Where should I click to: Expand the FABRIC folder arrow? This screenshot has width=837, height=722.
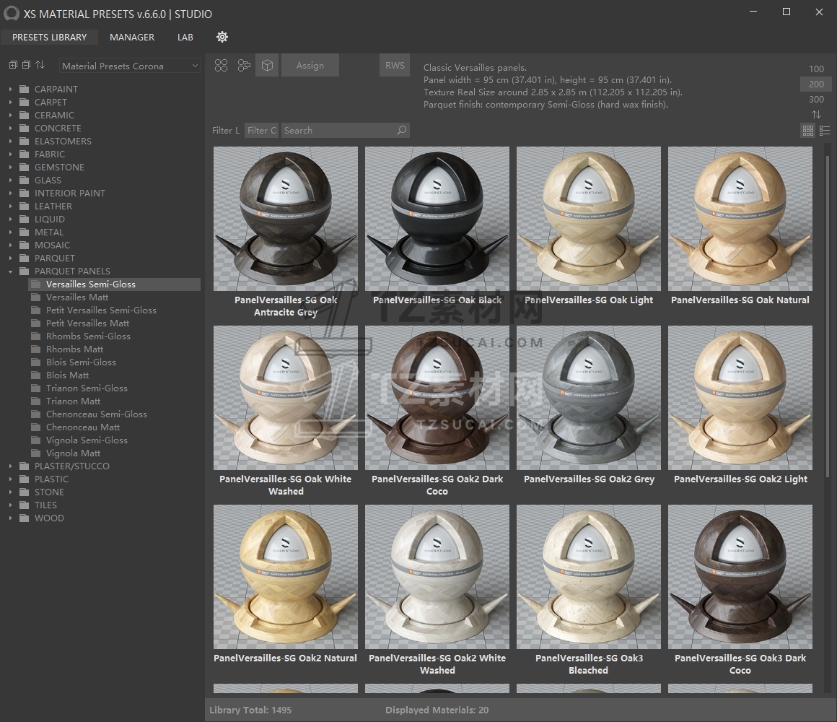[x=10, y=155]
